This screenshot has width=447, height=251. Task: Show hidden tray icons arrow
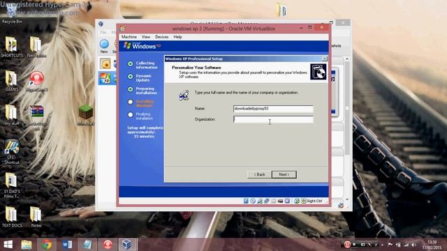coord(382,245)
